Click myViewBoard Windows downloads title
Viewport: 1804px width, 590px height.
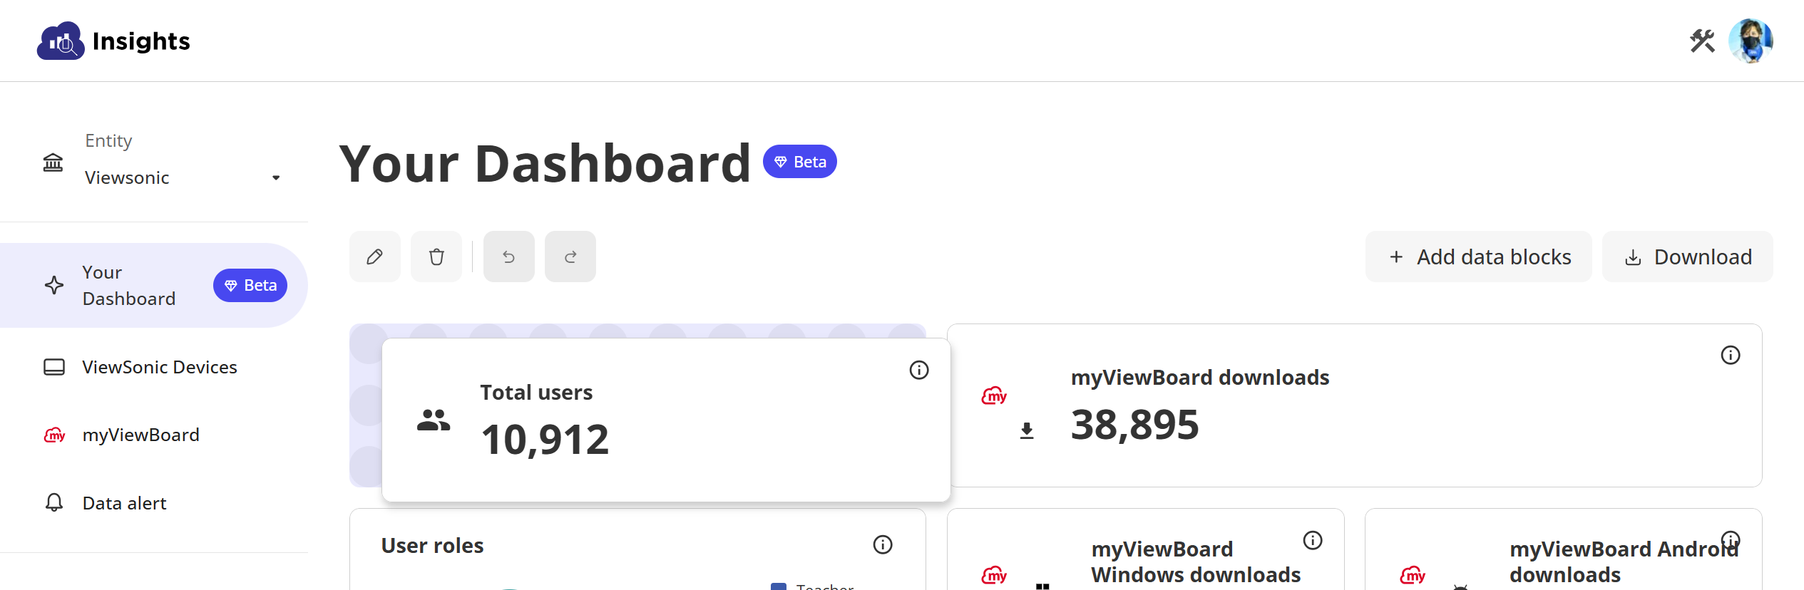1196,561
